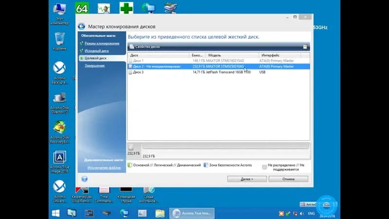The image size is (389, 219).
Task: Click the 14,71 ГБ capacity cell
Action: [x=199, y=72]
